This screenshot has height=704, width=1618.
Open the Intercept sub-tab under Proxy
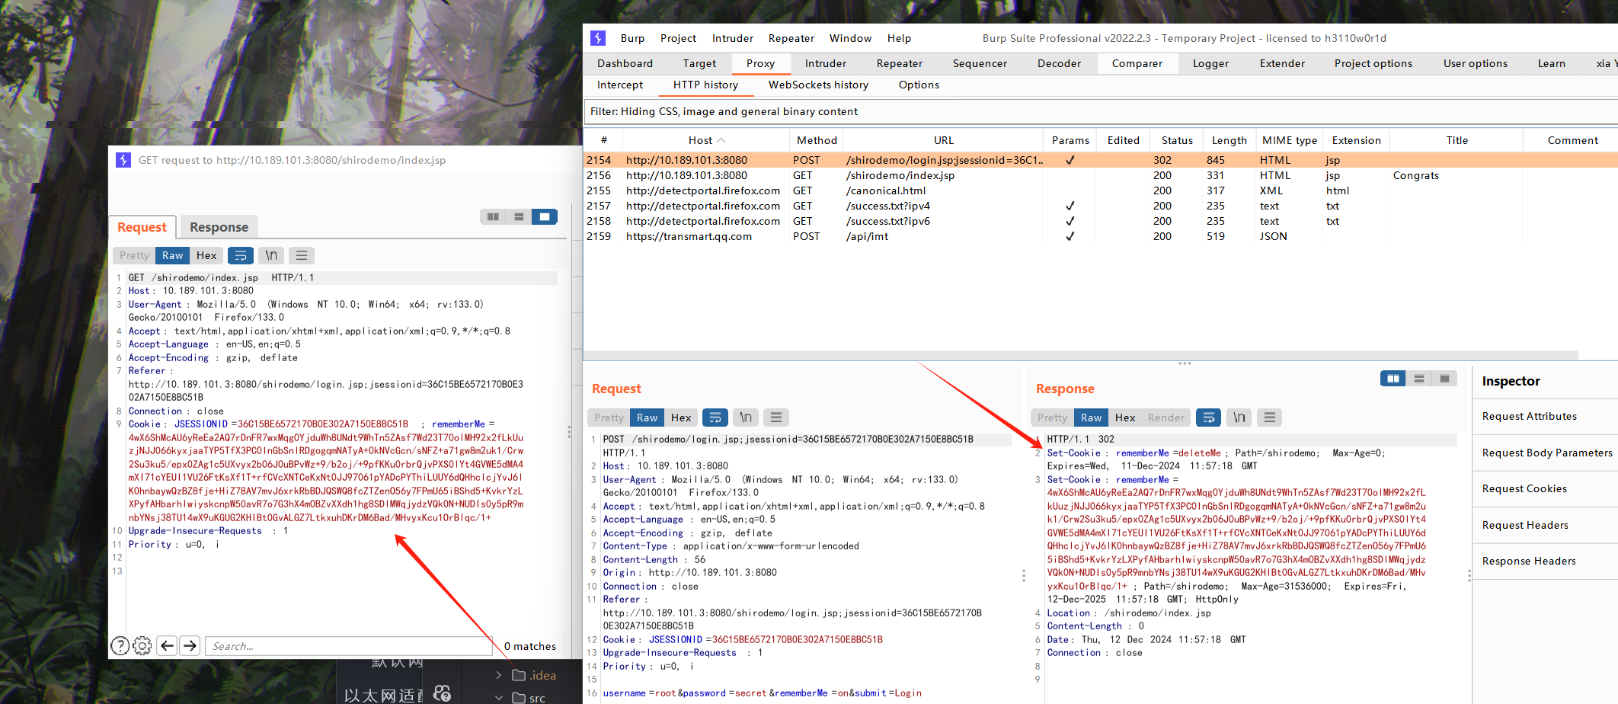pos(620,85)
